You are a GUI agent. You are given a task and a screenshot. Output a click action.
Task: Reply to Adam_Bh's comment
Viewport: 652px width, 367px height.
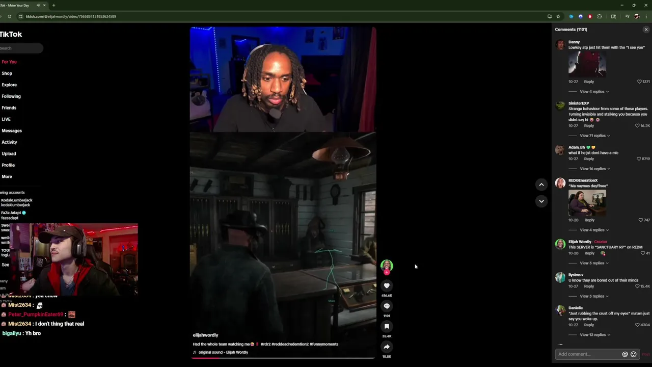point(589,159)
